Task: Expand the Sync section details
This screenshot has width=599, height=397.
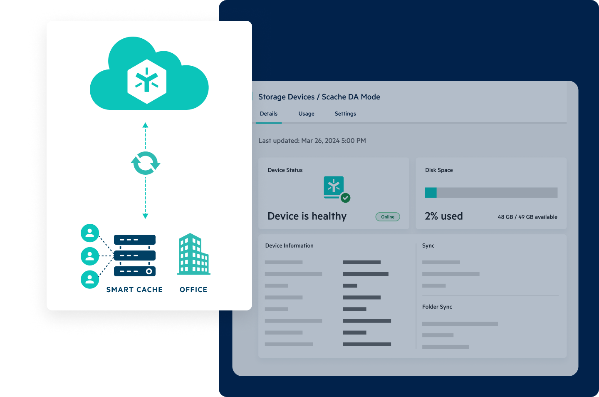Action: coord(428,246)
